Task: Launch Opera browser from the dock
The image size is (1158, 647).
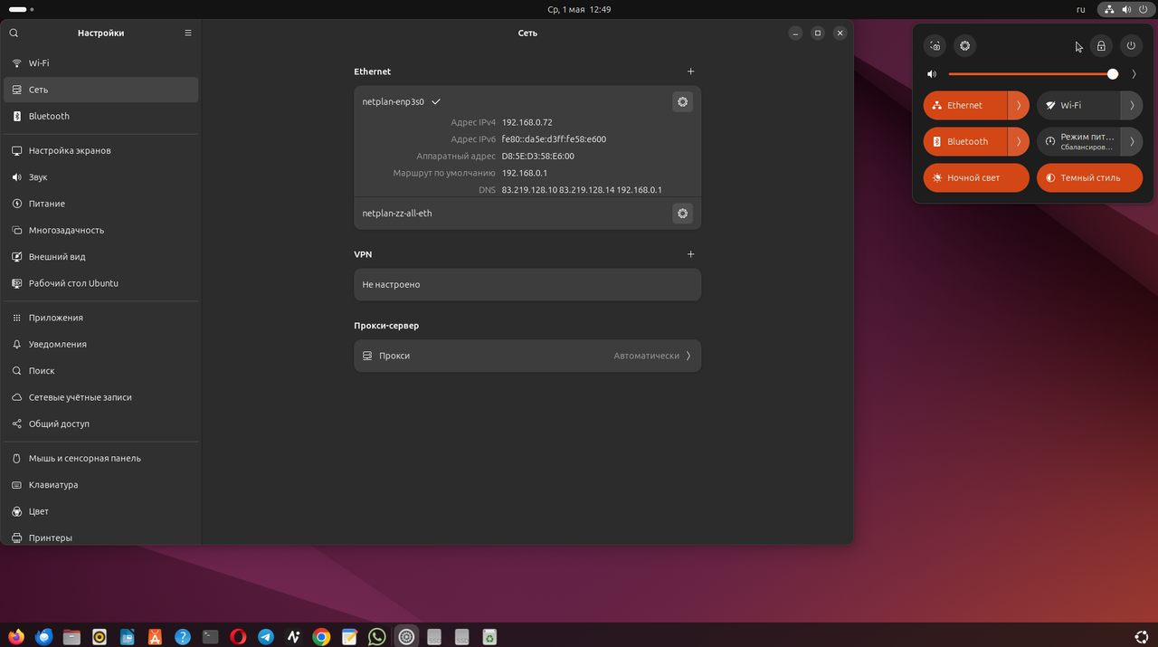Action: (x=238, y=636)
